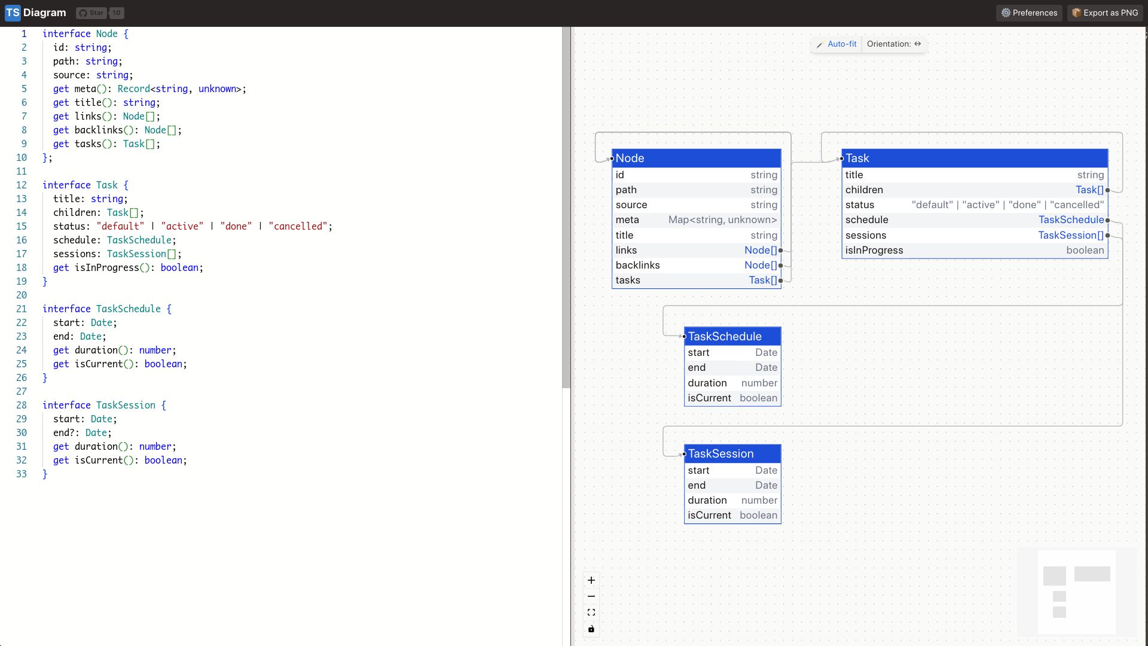The image size is (1148, 646).
Task: Click the Node[] type on links row
Action: 761,250
